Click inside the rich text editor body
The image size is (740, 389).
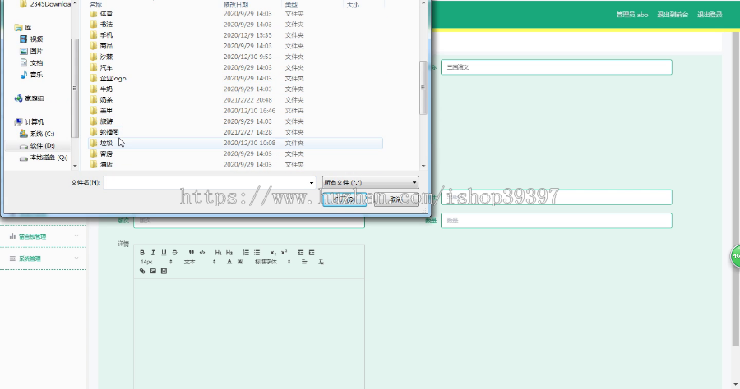[x=248, y=333]
